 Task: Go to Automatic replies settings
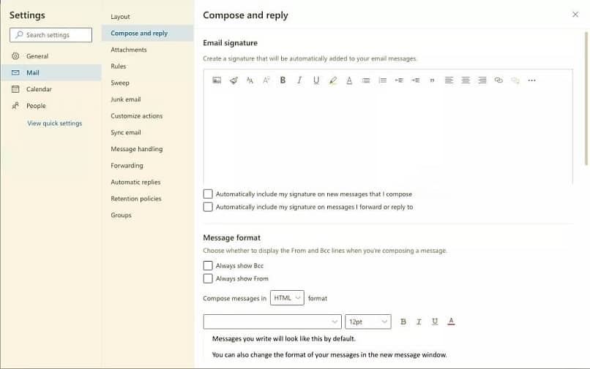[x=135, y=182]
